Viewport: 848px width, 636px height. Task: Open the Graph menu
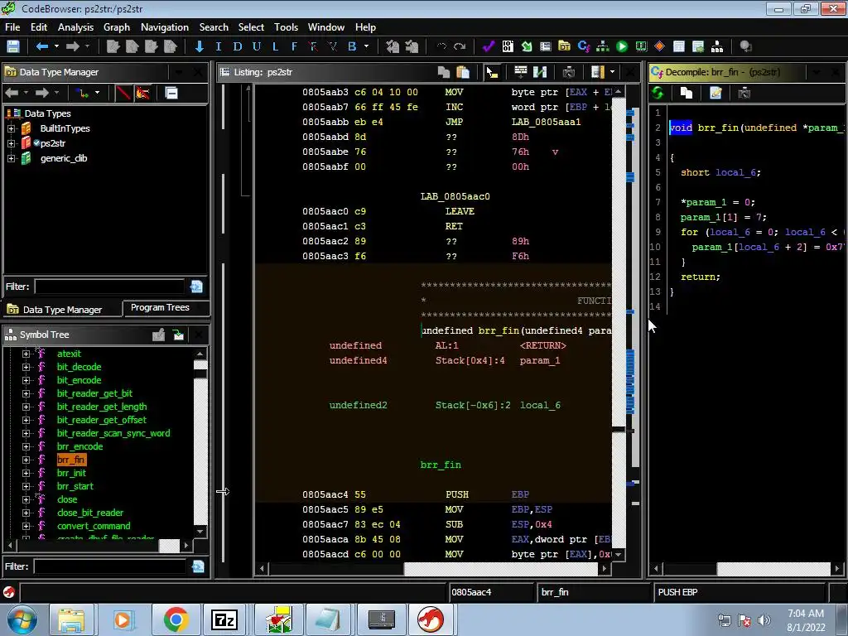(x=117, y=27)
